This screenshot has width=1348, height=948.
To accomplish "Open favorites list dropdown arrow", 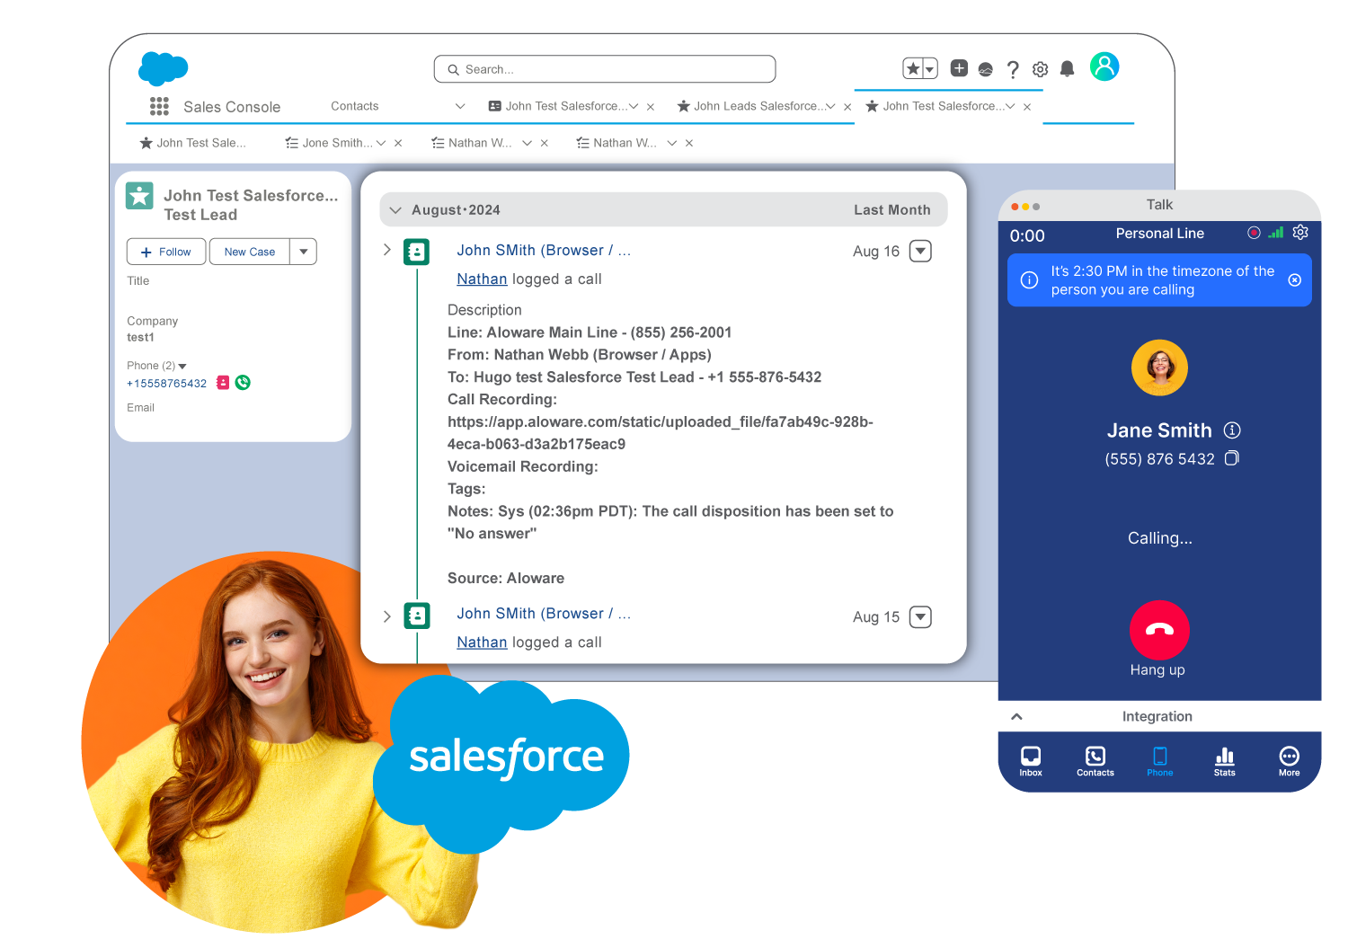I will [930, 68].
